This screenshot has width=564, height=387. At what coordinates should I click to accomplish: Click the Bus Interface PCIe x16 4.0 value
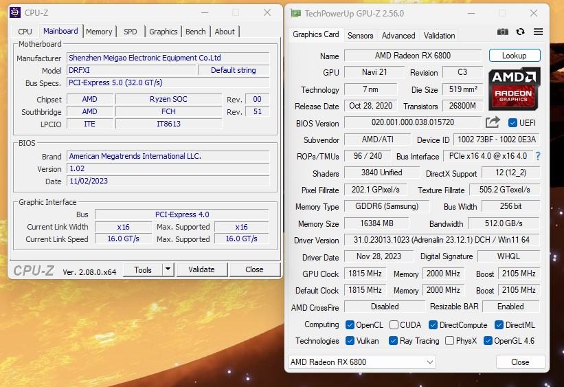point(488,156)
